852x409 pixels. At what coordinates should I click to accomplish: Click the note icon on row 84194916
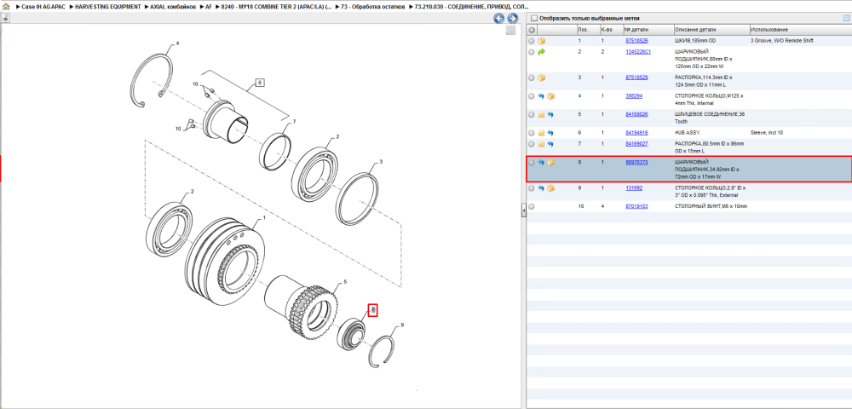click(541, 133)
